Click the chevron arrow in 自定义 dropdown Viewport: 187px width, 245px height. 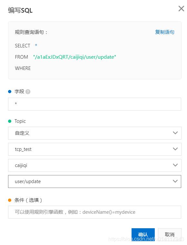pos(175,133)
